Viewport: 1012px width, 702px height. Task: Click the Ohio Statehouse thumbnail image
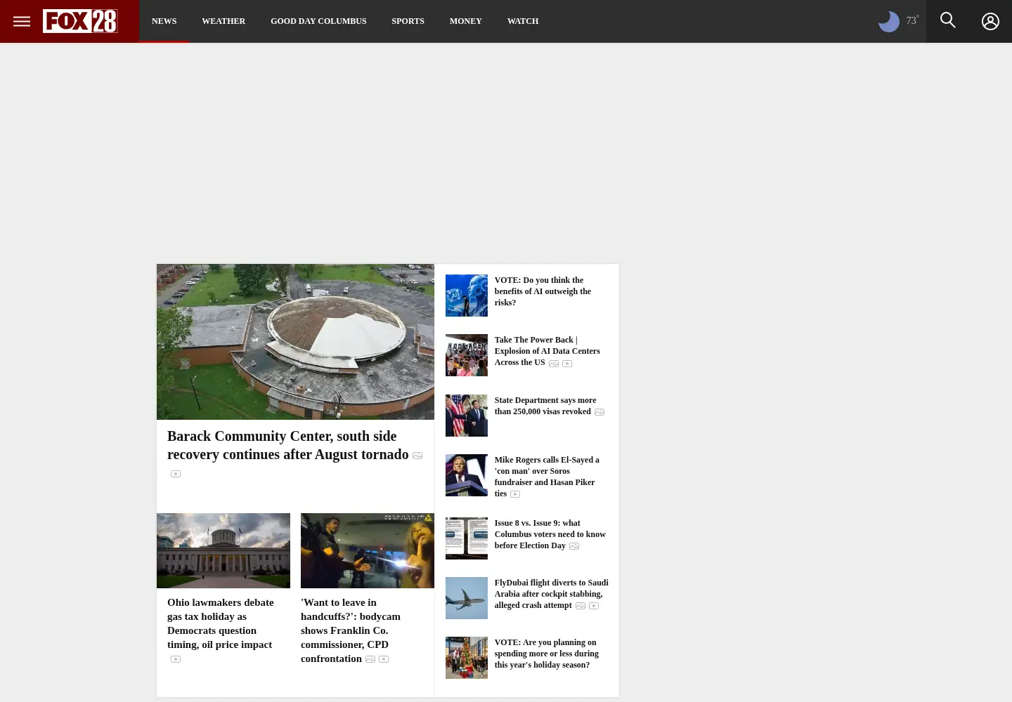223,550
